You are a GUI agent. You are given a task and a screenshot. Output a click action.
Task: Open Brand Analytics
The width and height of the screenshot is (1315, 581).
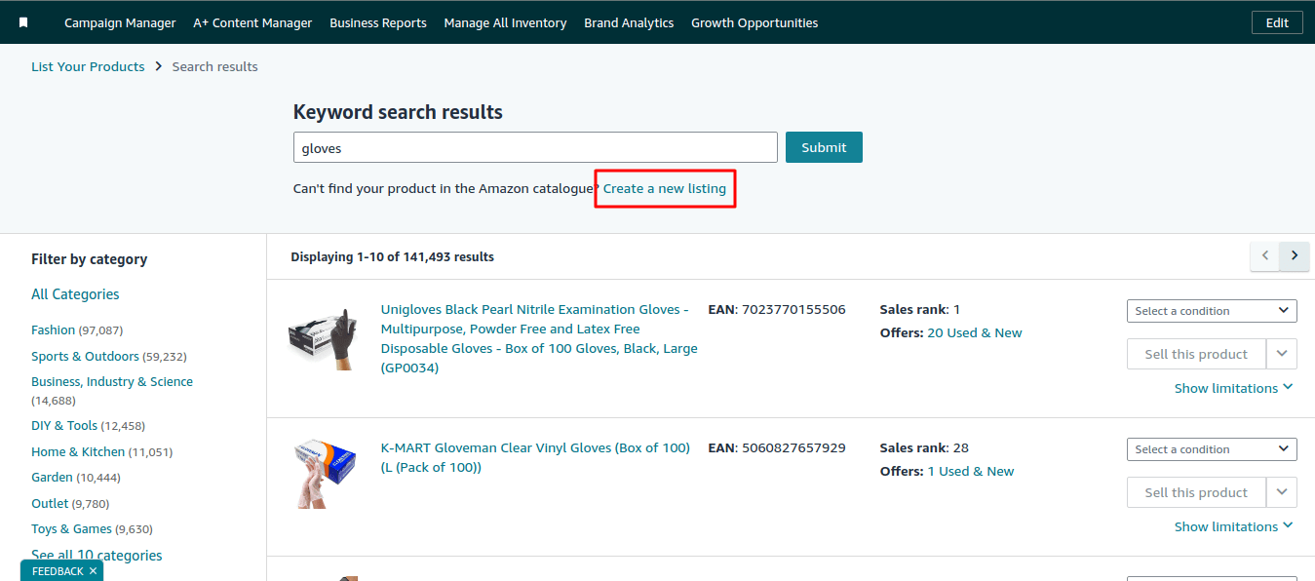click(629, 22)
